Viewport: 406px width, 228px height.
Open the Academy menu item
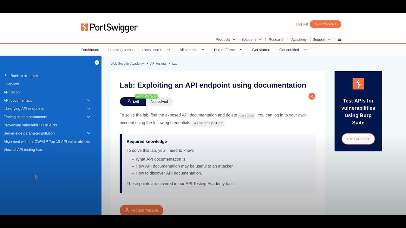point(299,39)
